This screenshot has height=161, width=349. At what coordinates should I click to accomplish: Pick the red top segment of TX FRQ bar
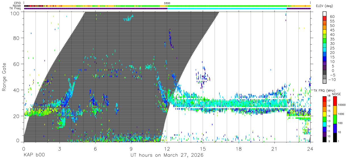[325, 99]
